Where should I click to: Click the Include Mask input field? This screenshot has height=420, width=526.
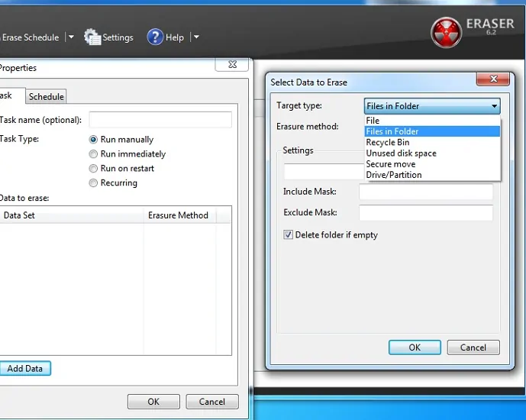coord(426,192)
